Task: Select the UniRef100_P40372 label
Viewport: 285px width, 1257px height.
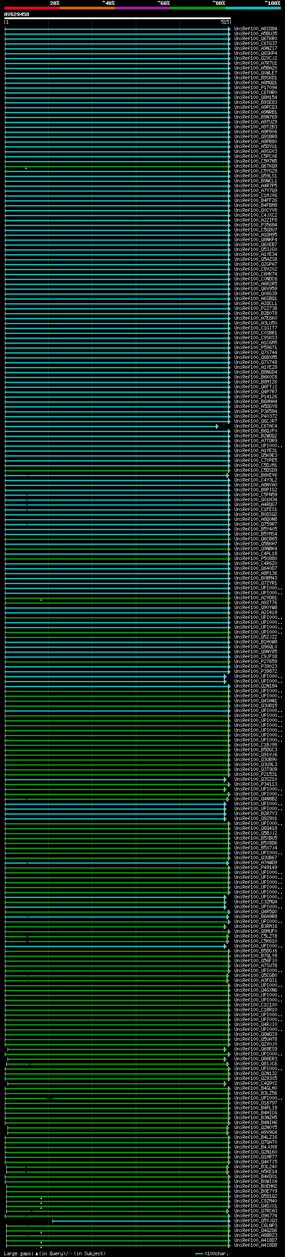Action: click(256, 416)
